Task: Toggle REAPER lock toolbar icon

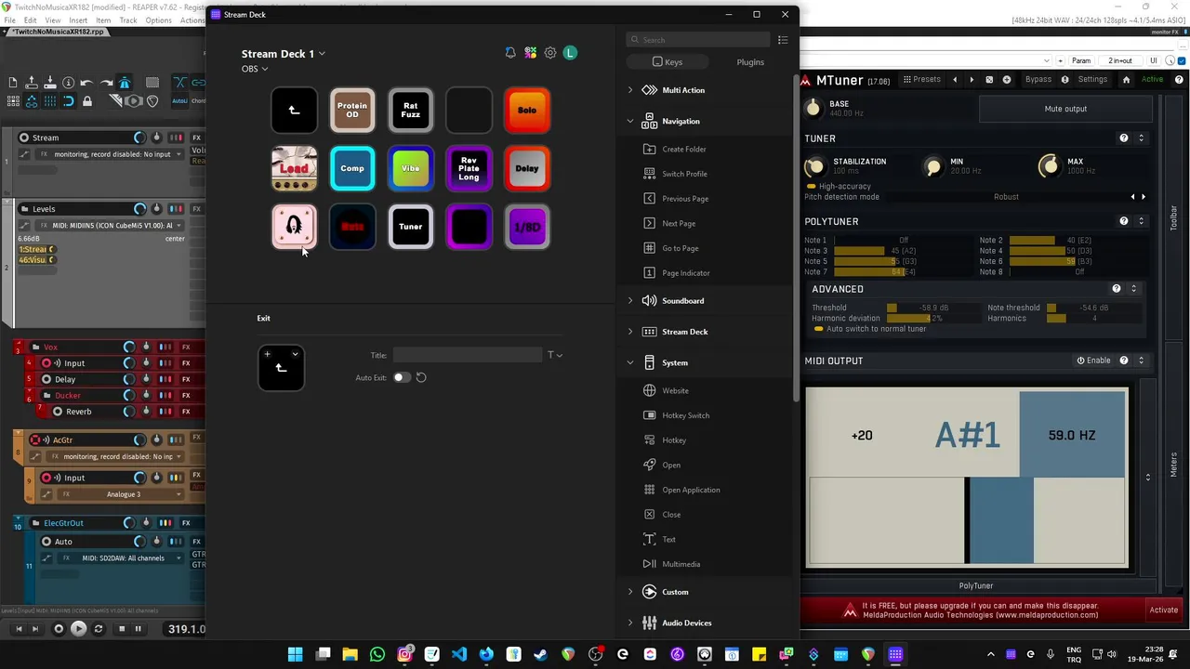Action: (87, 101)
